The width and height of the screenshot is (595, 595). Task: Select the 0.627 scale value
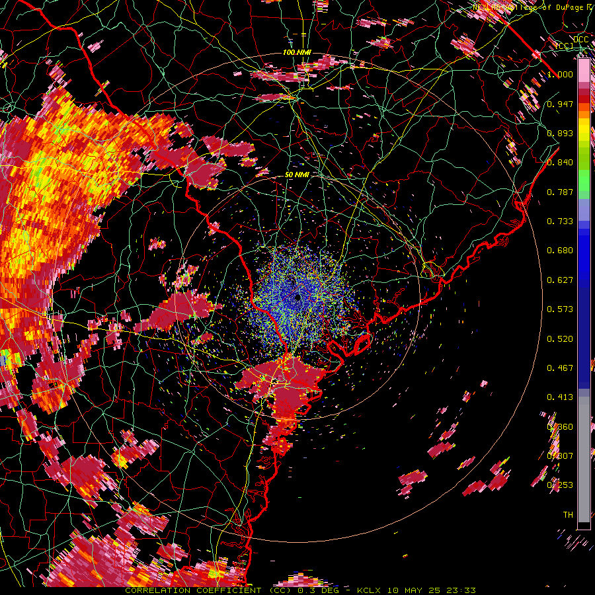[560, 280]
